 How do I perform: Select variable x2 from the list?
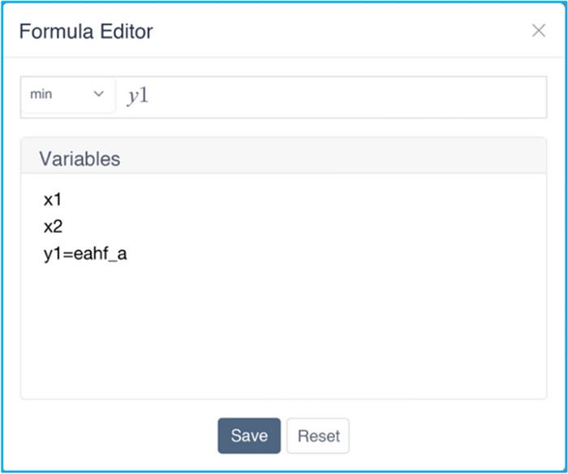(x=53, y=227)
